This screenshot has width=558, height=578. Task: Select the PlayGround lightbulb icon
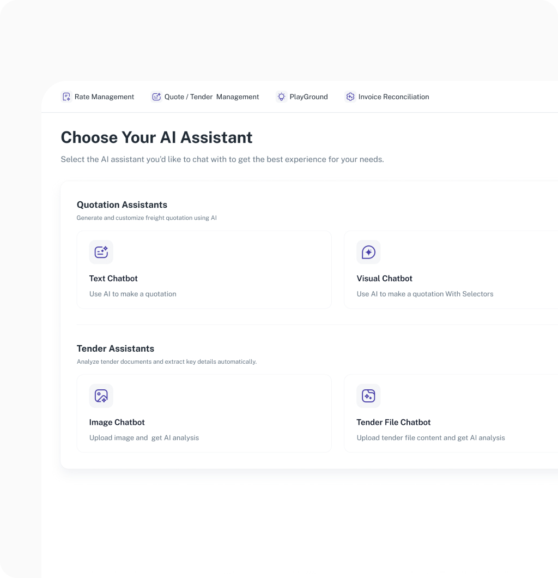click(x=281, y=97)
